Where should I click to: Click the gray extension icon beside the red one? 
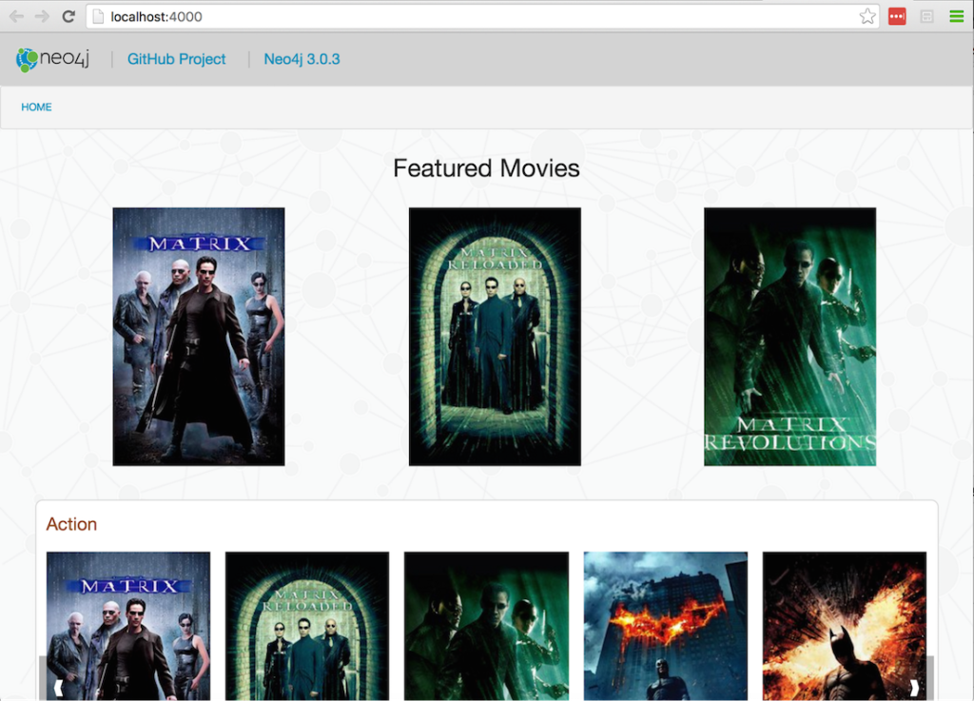924,15
